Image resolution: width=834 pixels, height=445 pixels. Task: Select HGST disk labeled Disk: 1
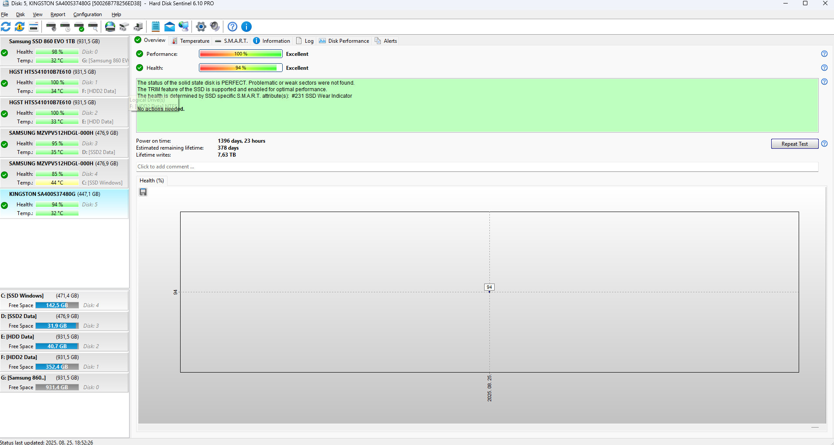pos(64,82)
